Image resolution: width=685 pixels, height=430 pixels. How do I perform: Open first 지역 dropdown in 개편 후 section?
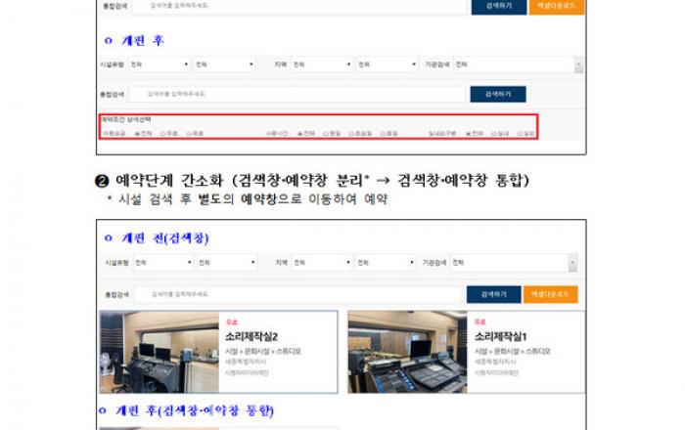(x=322, y=64)
